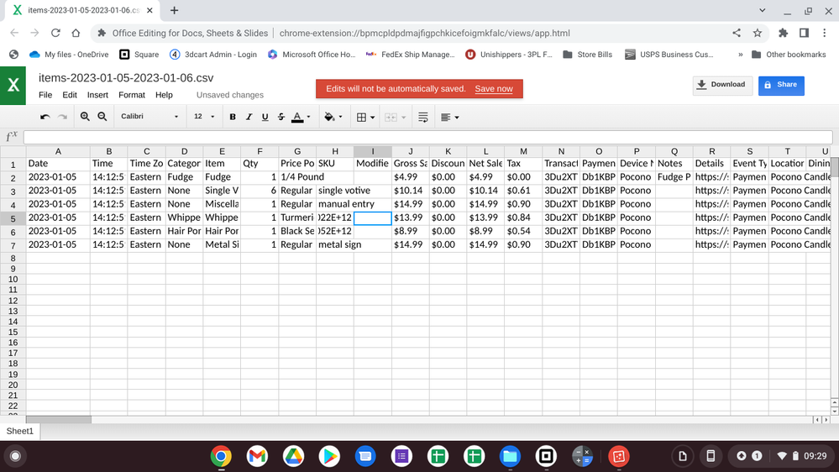Zoom in with magnifier plus icon

[x=85, y=117]
